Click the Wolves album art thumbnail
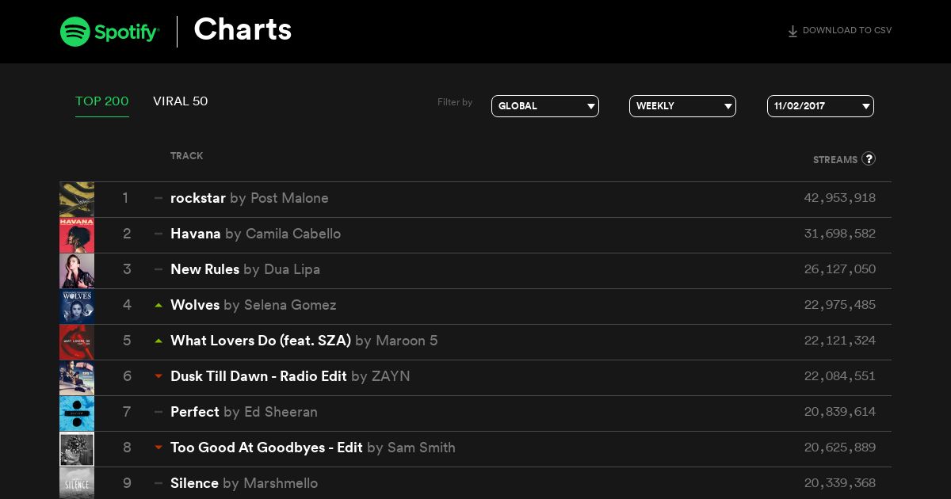 (77, 306)
